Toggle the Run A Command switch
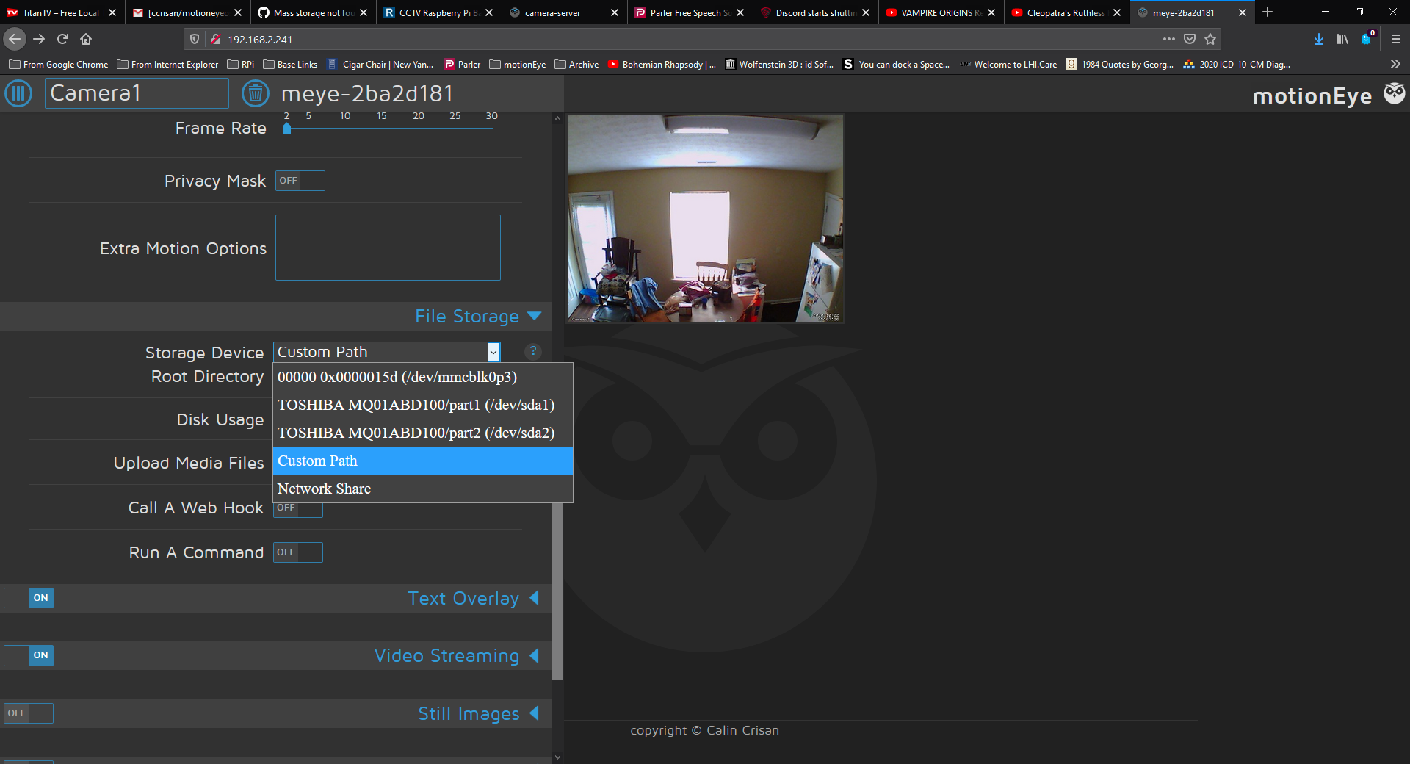The height and width of the screenshot is (764, 1410). click(x=298, y=552)
